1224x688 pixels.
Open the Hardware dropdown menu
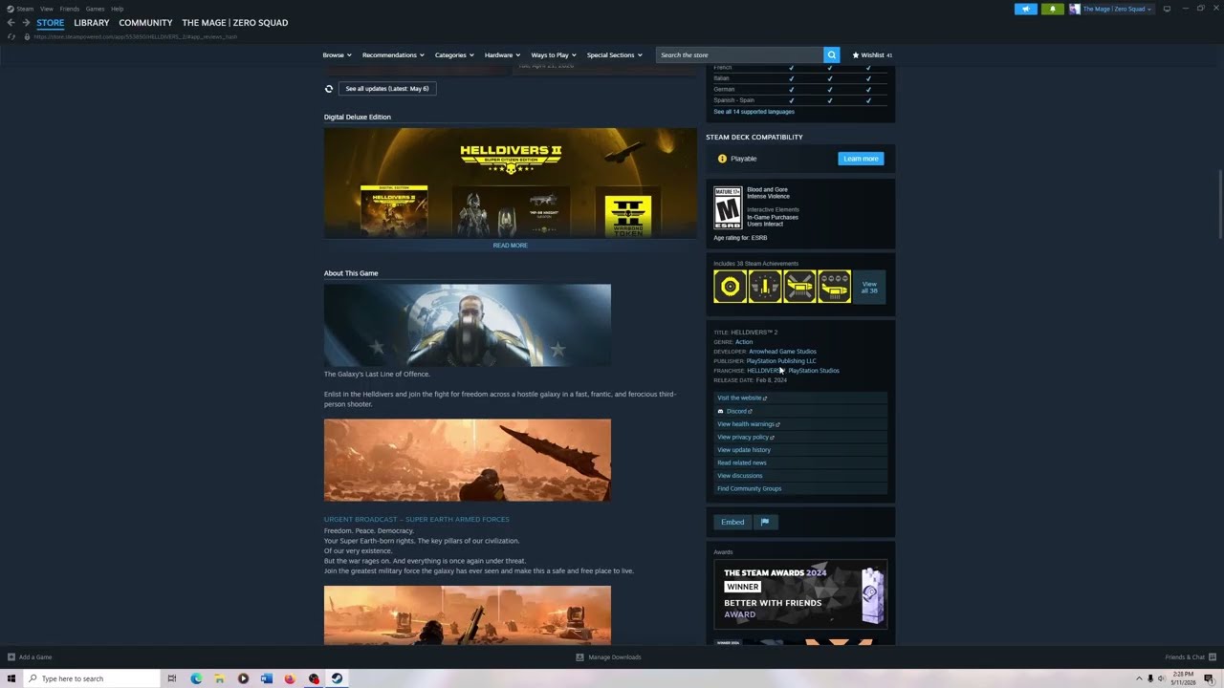point(502,55)
